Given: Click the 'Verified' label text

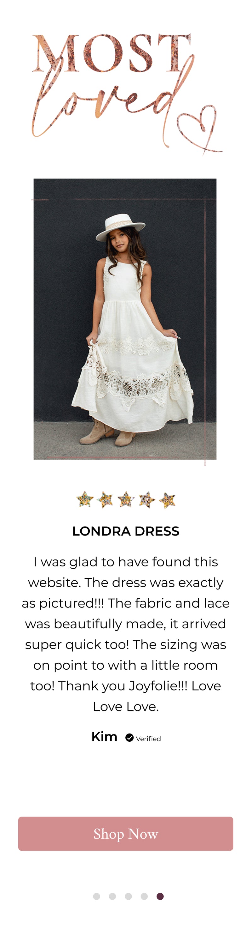Looking at the screenshot, I should point(148,739).
